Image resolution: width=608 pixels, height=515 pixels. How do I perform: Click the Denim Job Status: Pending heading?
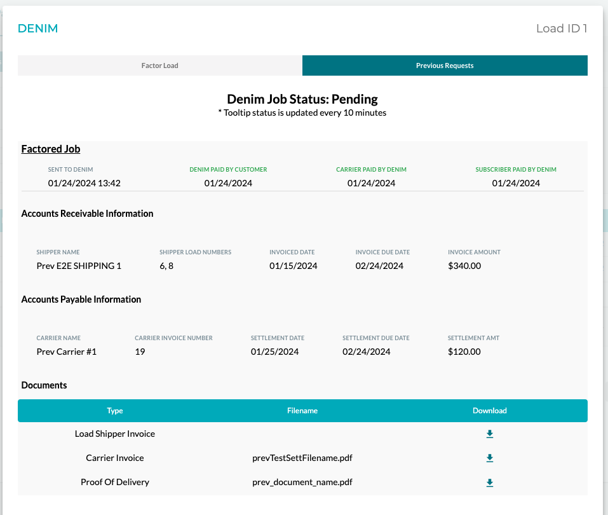pos(302,99)
